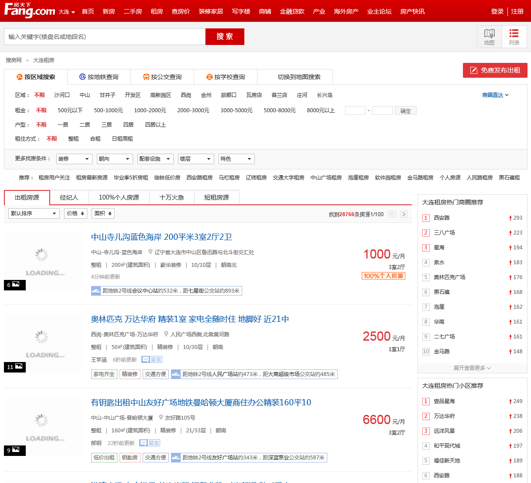Image resolution: width=531 pixels, height=483 pixels.
Task: Open the 默认排序 sort dropdown
Action: click(34, 214)
